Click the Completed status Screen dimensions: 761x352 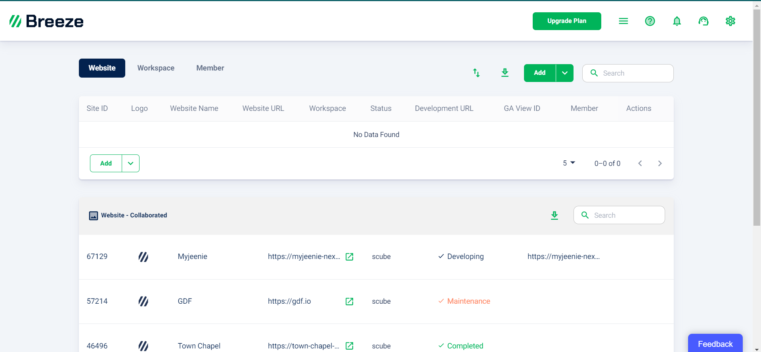[461, 346]
